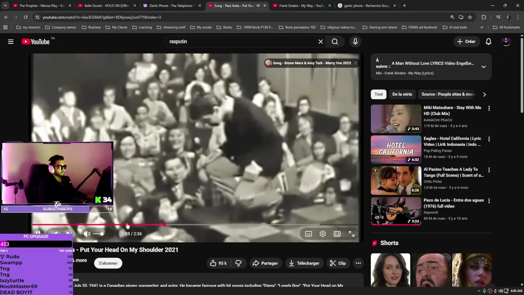
Task: Open player settings gear
Action: pos(323,234)
